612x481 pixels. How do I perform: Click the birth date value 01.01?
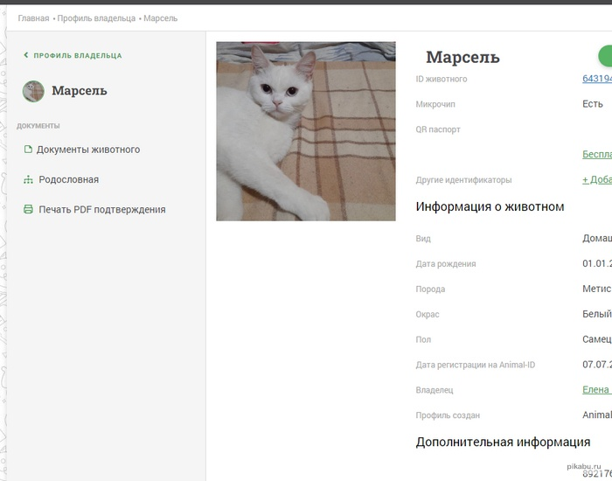click(x=597, y=263)
